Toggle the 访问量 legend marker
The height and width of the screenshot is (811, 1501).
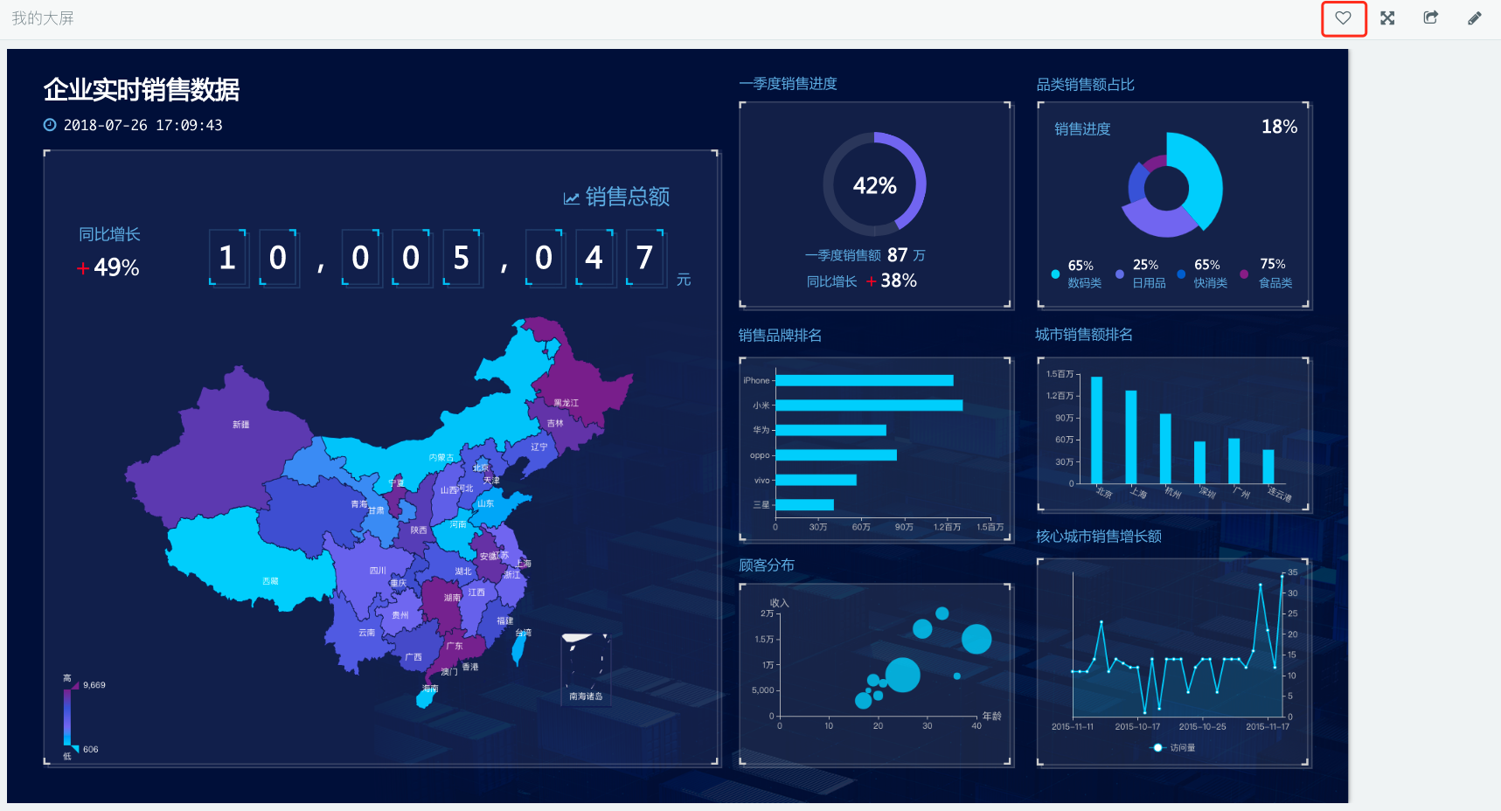[1158, 747]
